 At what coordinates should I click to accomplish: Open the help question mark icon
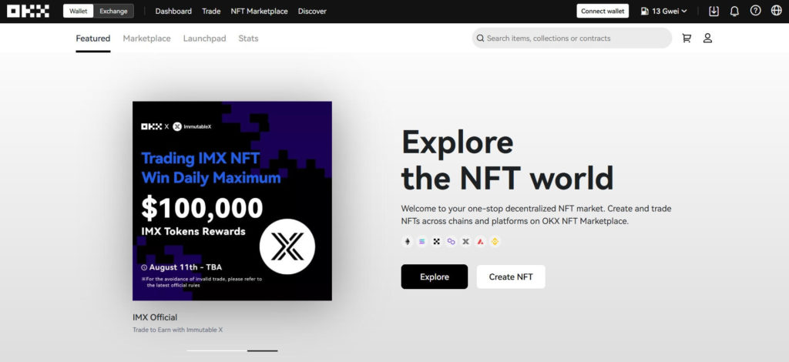pyautogui.click(x=755, y=11)
